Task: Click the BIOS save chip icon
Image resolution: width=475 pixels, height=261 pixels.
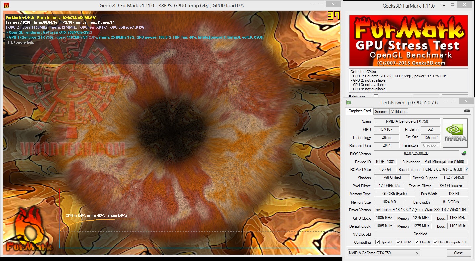Action: 464,153
